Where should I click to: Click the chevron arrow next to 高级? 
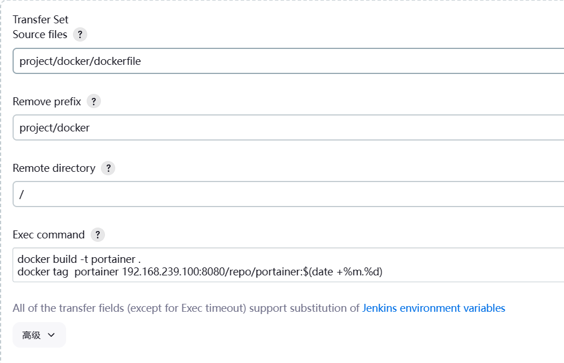click(x=52, y=335)
